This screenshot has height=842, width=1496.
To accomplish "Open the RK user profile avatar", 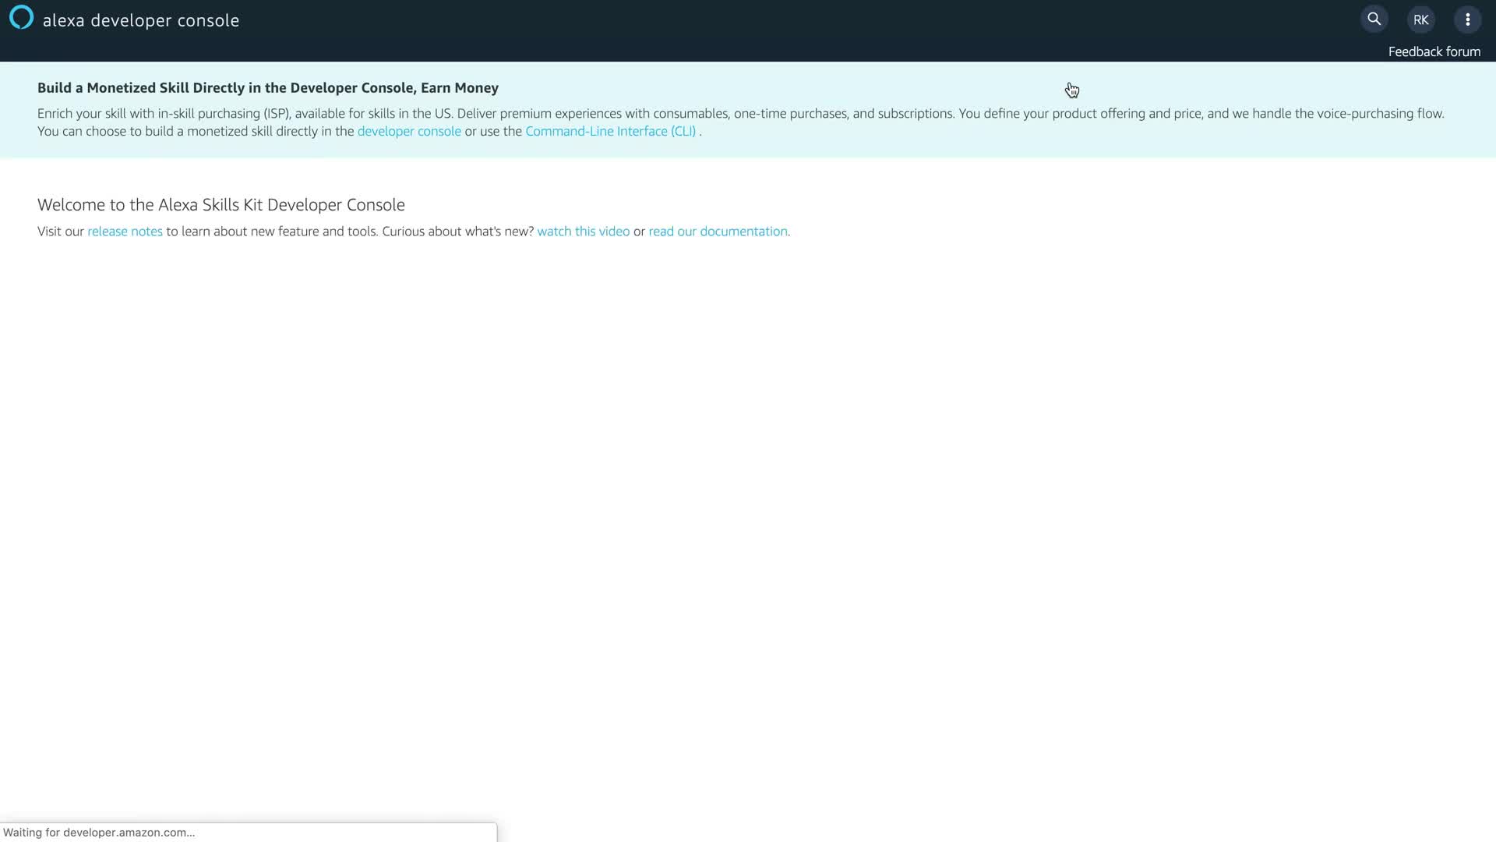I will click(x=1420, y=20).
